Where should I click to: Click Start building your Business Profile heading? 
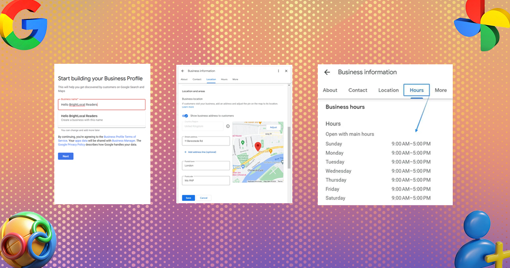100,78
